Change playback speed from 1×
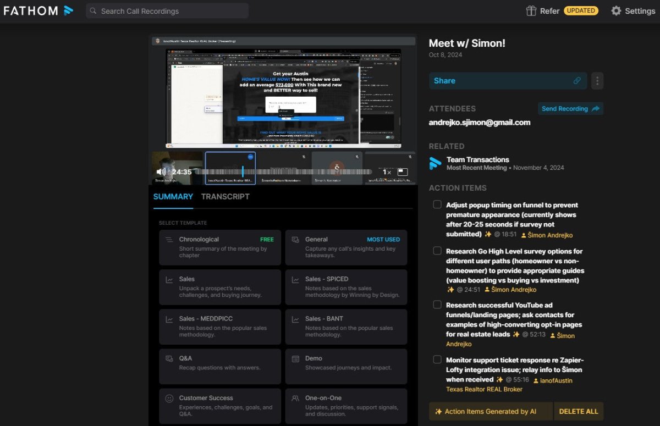The width and height of the screenshot is (660, 426). pyautogui.click(x=387, y=172)
